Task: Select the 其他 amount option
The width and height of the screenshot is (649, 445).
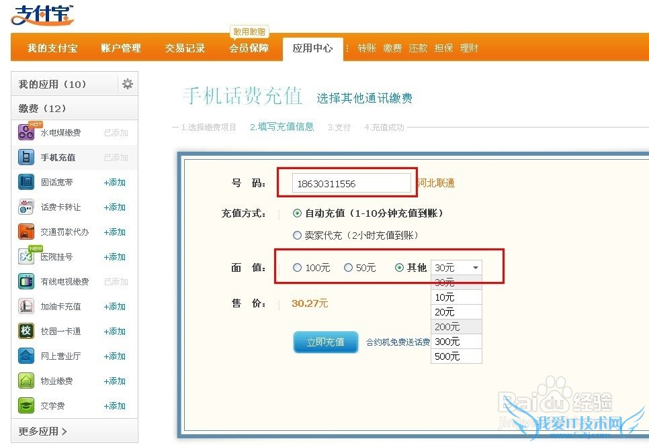Action: coord(399,268)
